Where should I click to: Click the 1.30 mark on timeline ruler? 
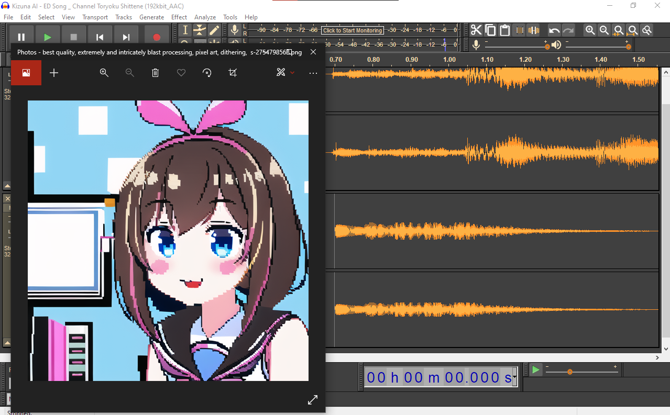pos(563,60)
